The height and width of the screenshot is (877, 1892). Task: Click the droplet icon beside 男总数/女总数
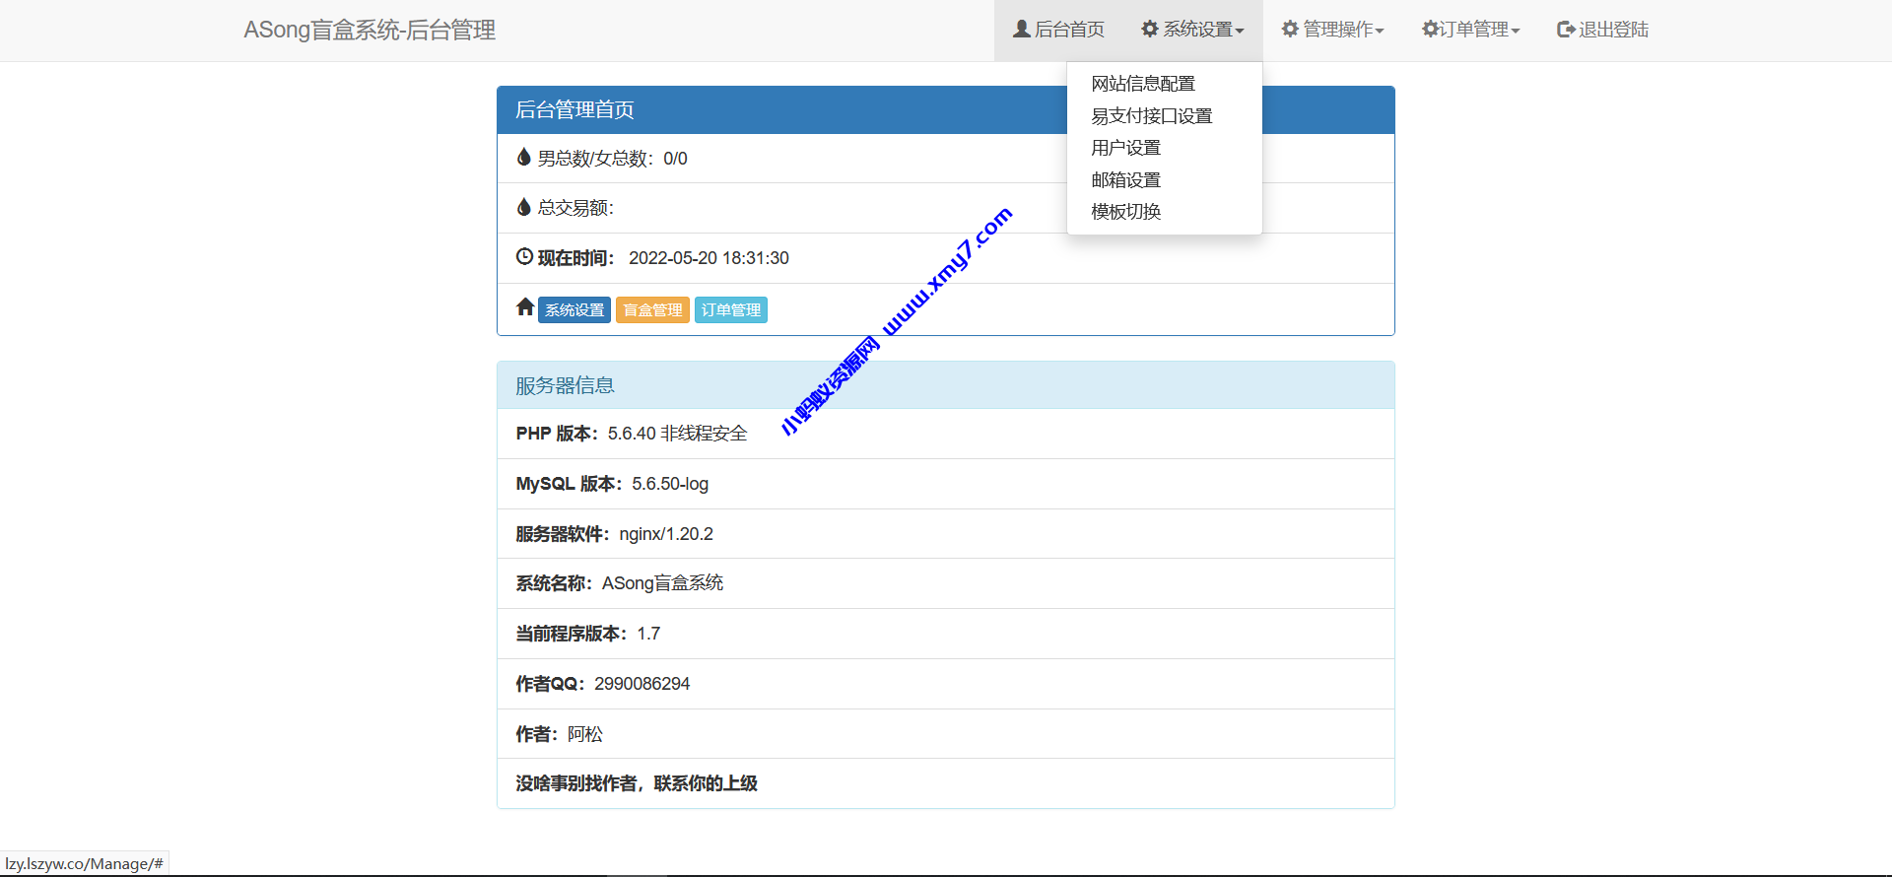pos(524,157)
